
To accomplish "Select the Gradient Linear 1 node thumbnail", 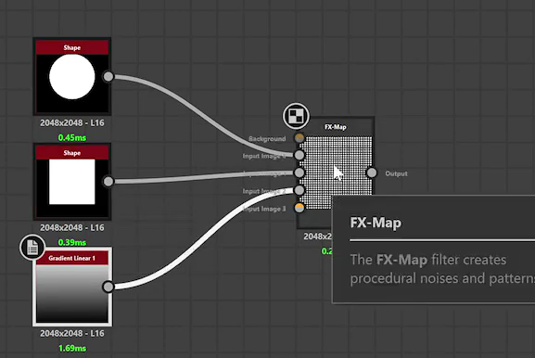I will 72,293.
